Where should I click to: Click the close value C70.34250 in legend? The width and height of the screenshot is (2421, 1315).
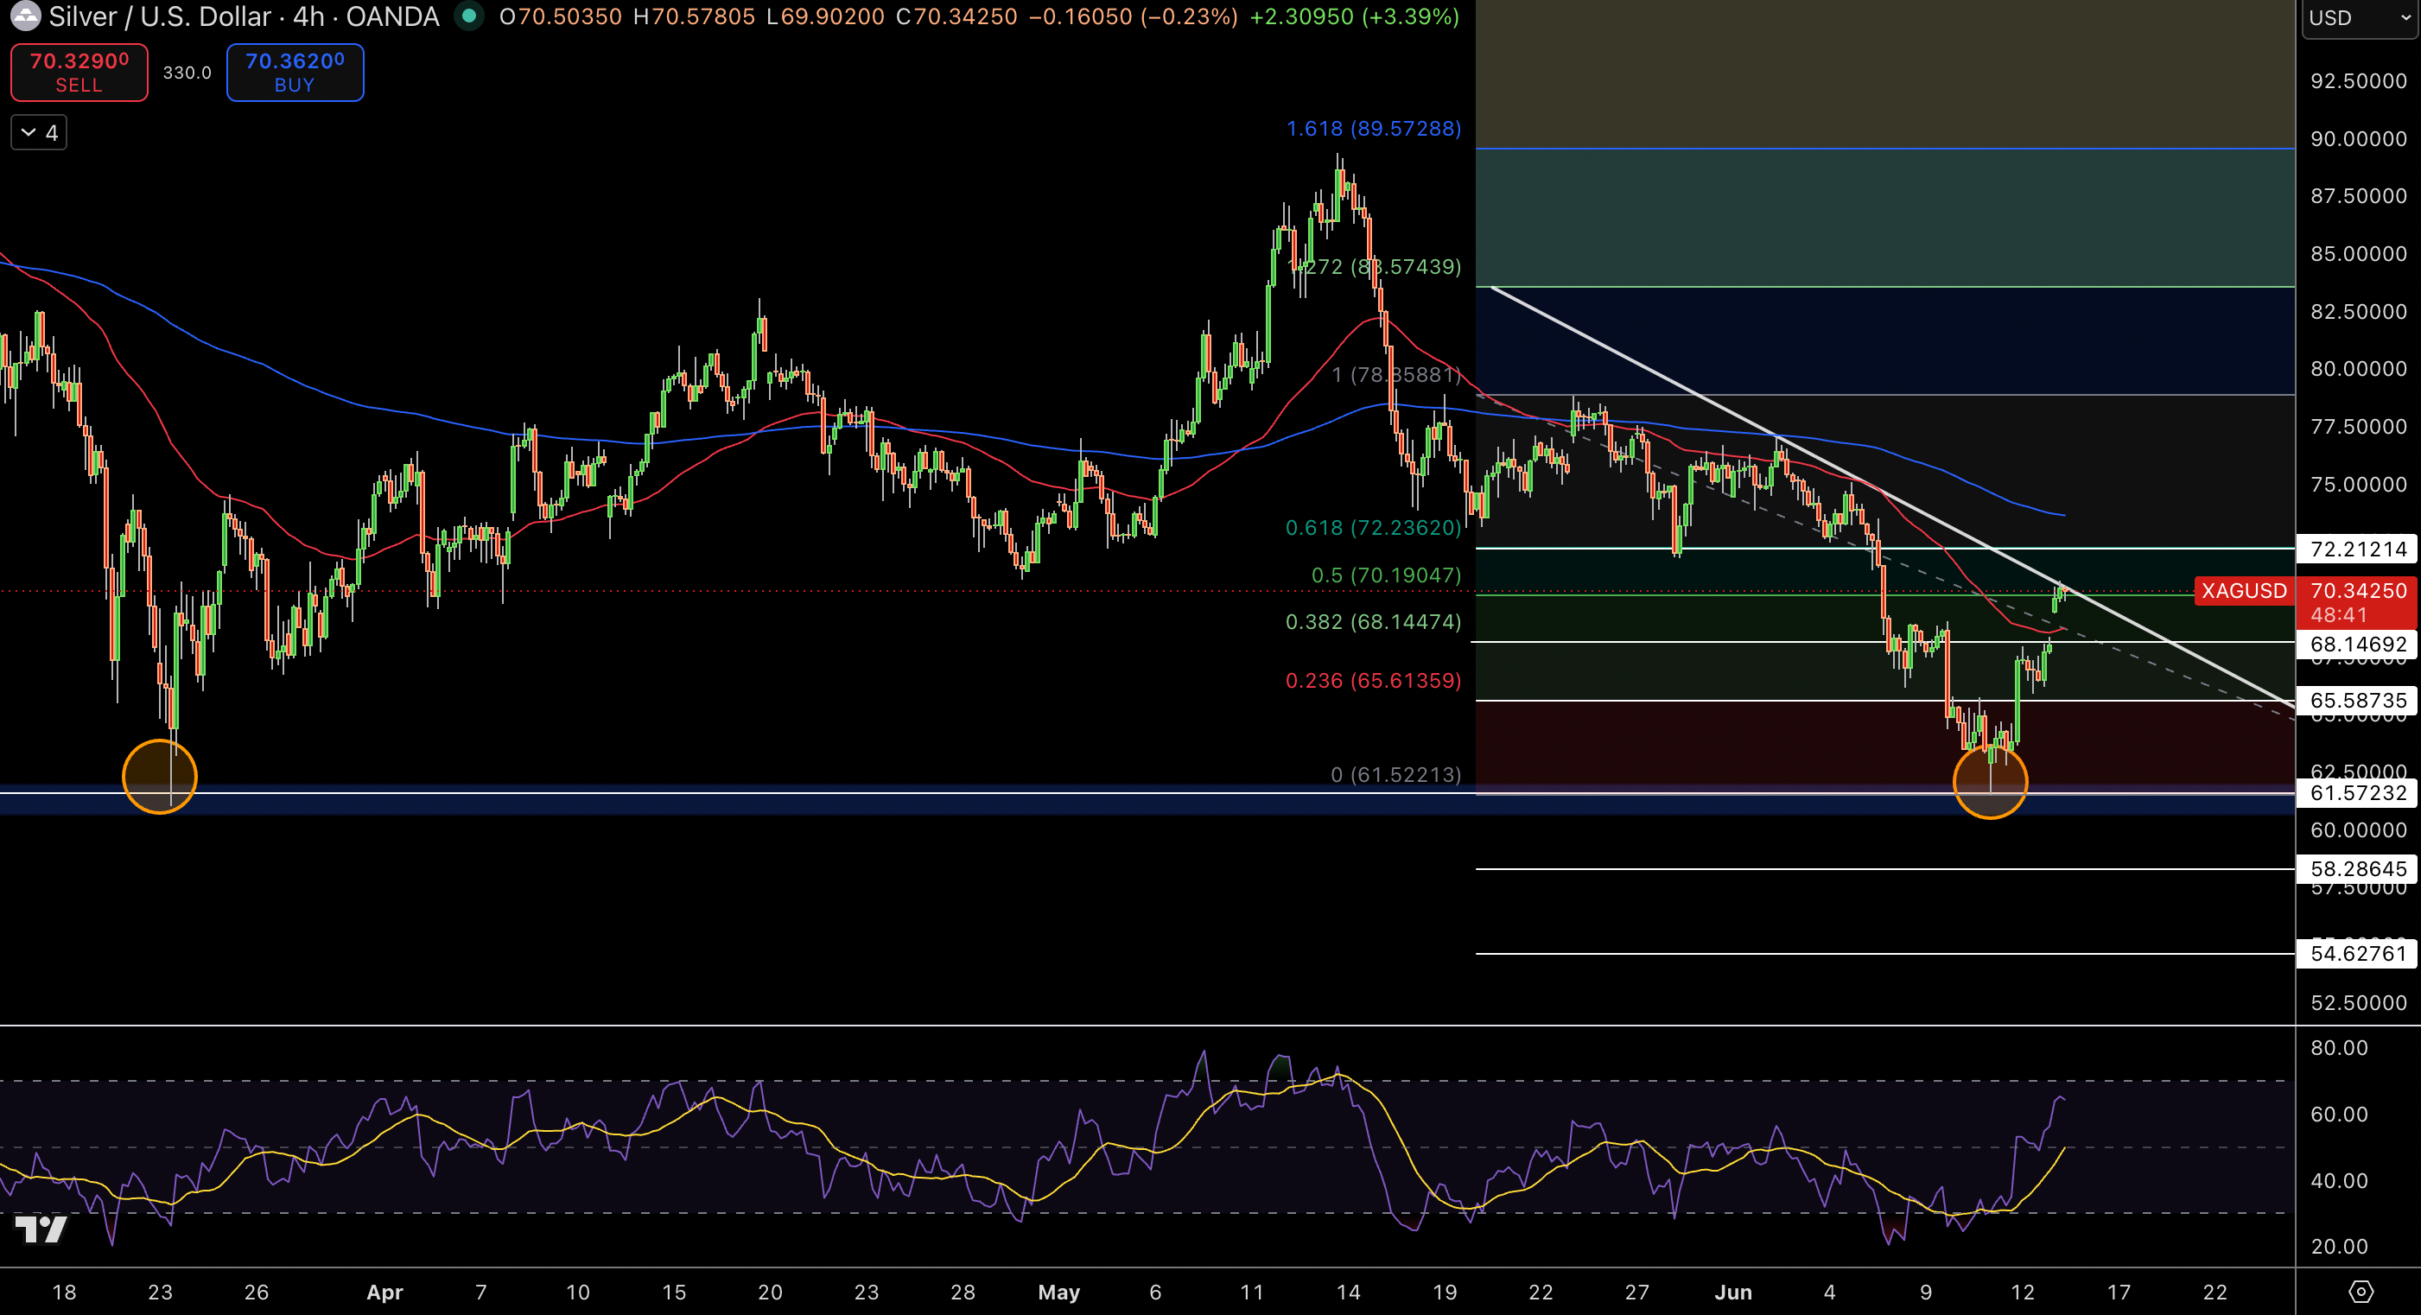(x=956, y=17)
